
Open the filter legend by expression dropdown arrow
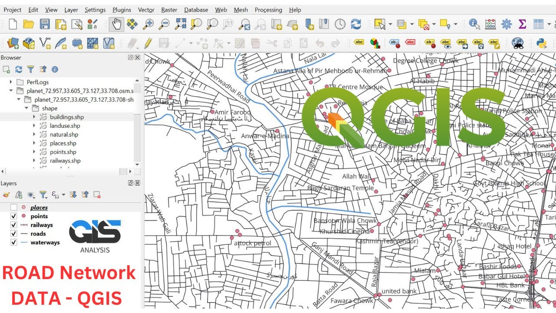click(63, 195)
